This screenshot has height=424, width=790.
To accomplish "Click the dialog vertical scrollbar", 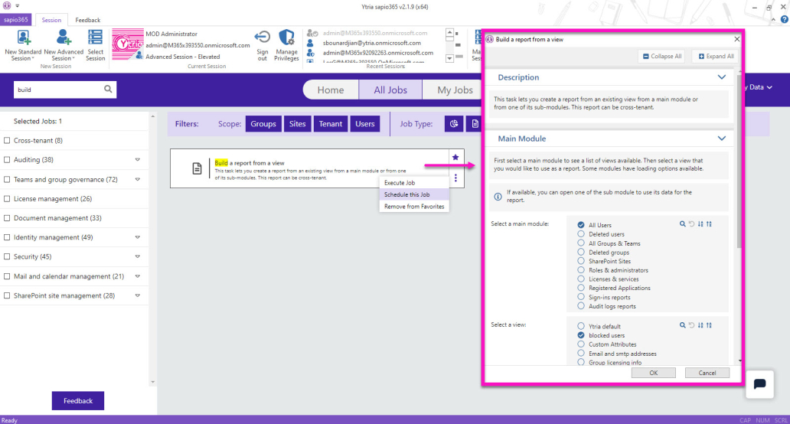I will [x=739, y=161].
